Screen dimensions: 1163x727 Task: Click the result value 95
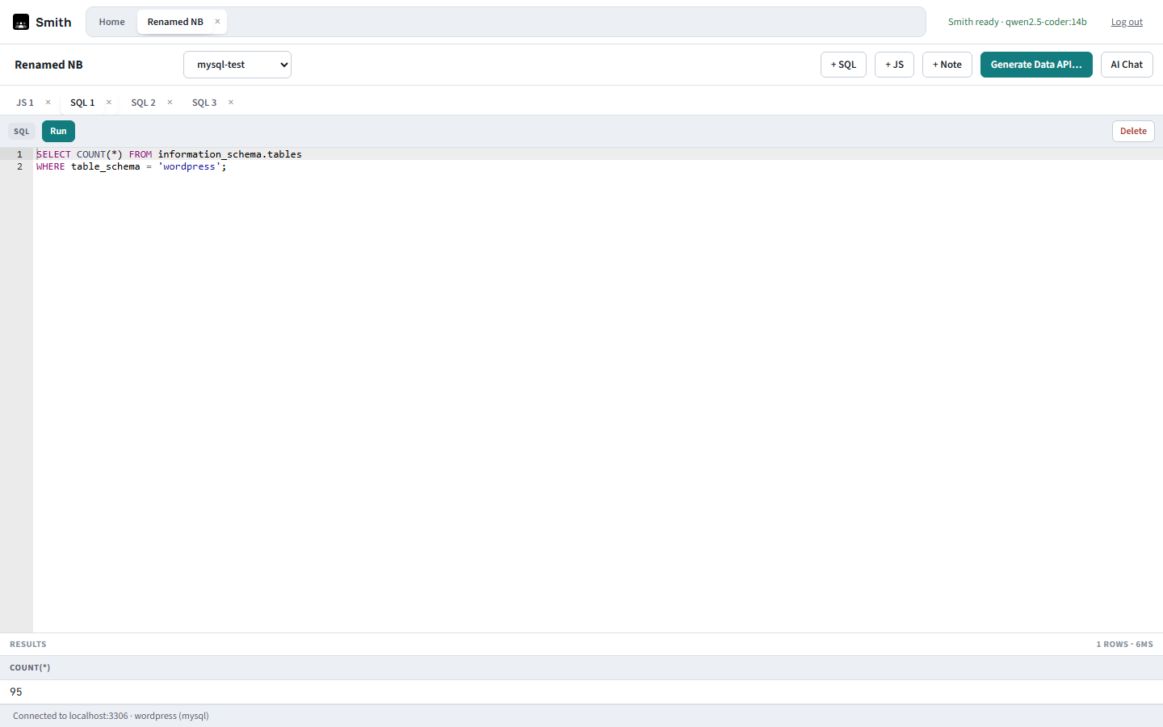pos(16,691)
